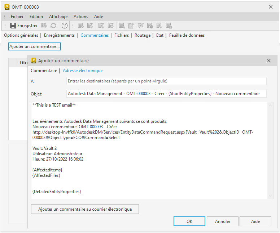The height and width of the screenshot is (233, 280).
Task: Click the list with plus sign toolbar icon
Action: pos(131,26)
